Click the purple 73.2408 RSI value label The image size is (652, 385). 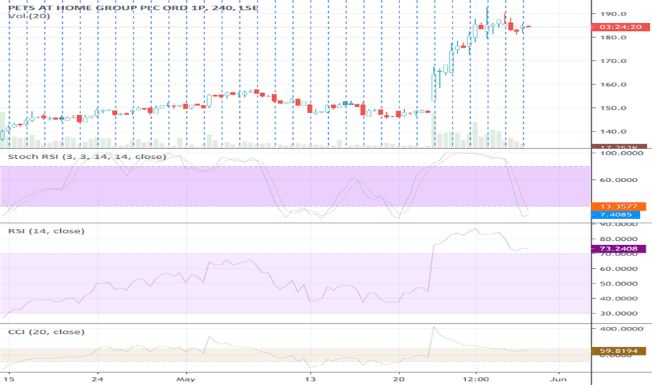618,249
